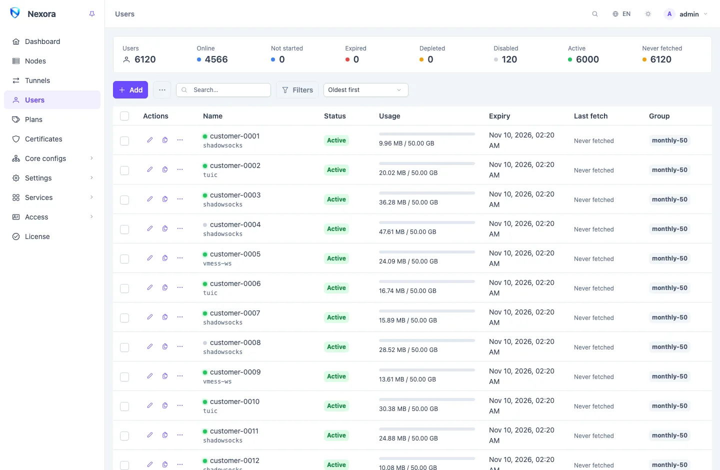The height and width of the screenshot is (470, 720).
Task: Open the admin account dropdown
Action: click(686, 14)
